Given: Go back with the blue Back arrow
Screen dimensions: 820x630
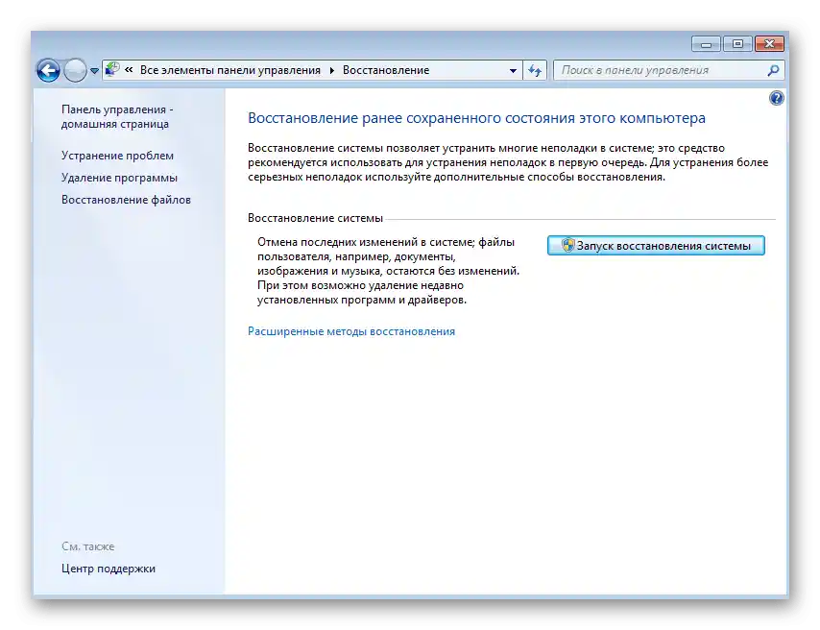Looking at the screenshot, I should [48, 71].
